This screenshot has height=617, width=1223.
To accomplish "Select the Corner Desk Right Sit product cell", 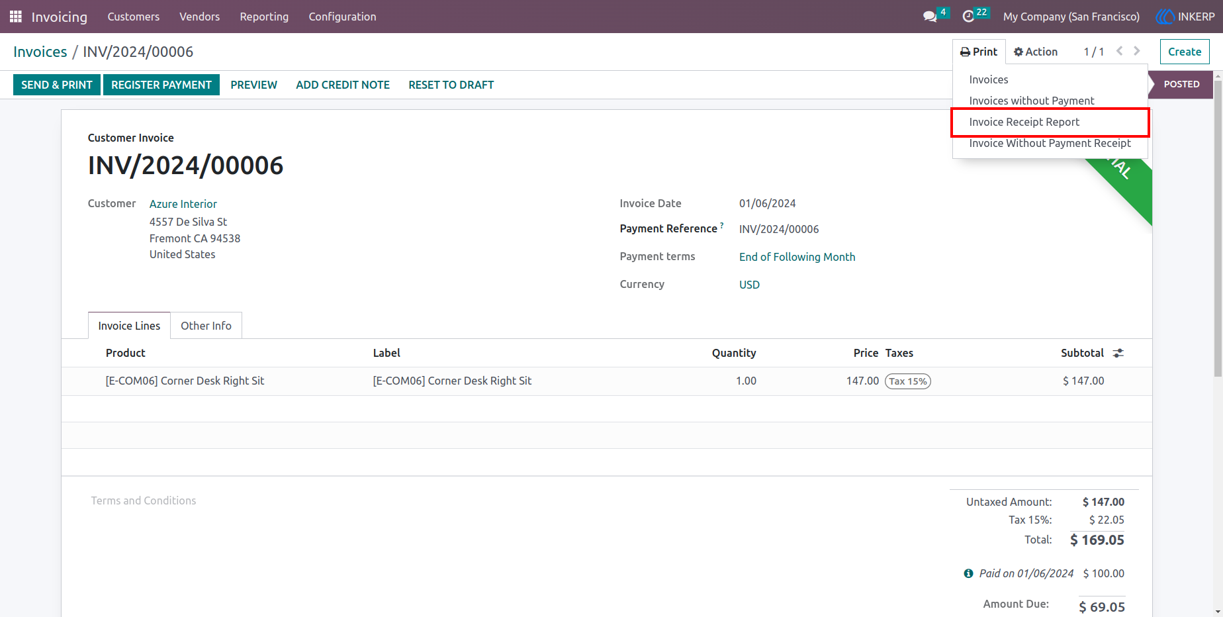I will click(x=185, y=381).
